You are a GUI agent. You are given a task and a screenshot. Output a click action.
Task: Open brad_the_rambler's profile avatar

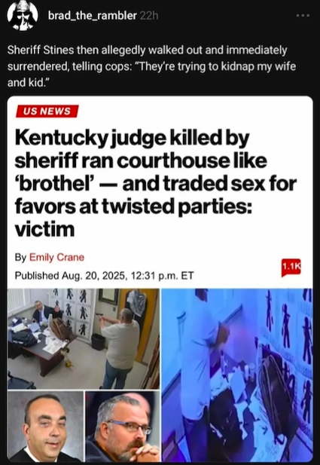[23, 15]
